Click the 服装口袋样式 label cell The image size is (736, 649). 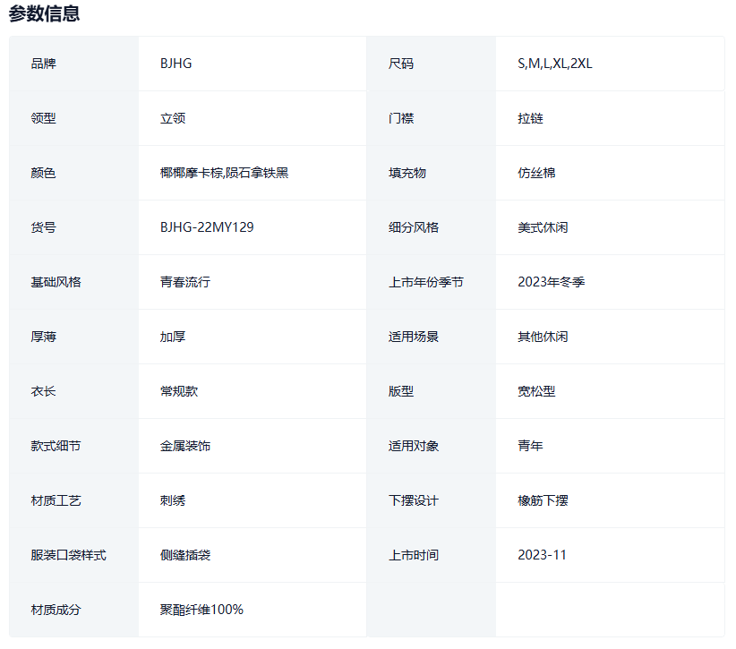tap(68, 555)
